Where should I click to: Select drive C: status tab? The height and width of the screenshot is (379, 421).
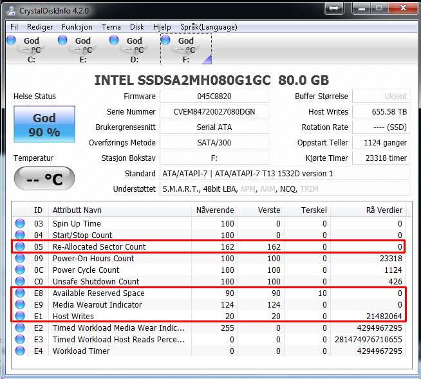[31, 49]
